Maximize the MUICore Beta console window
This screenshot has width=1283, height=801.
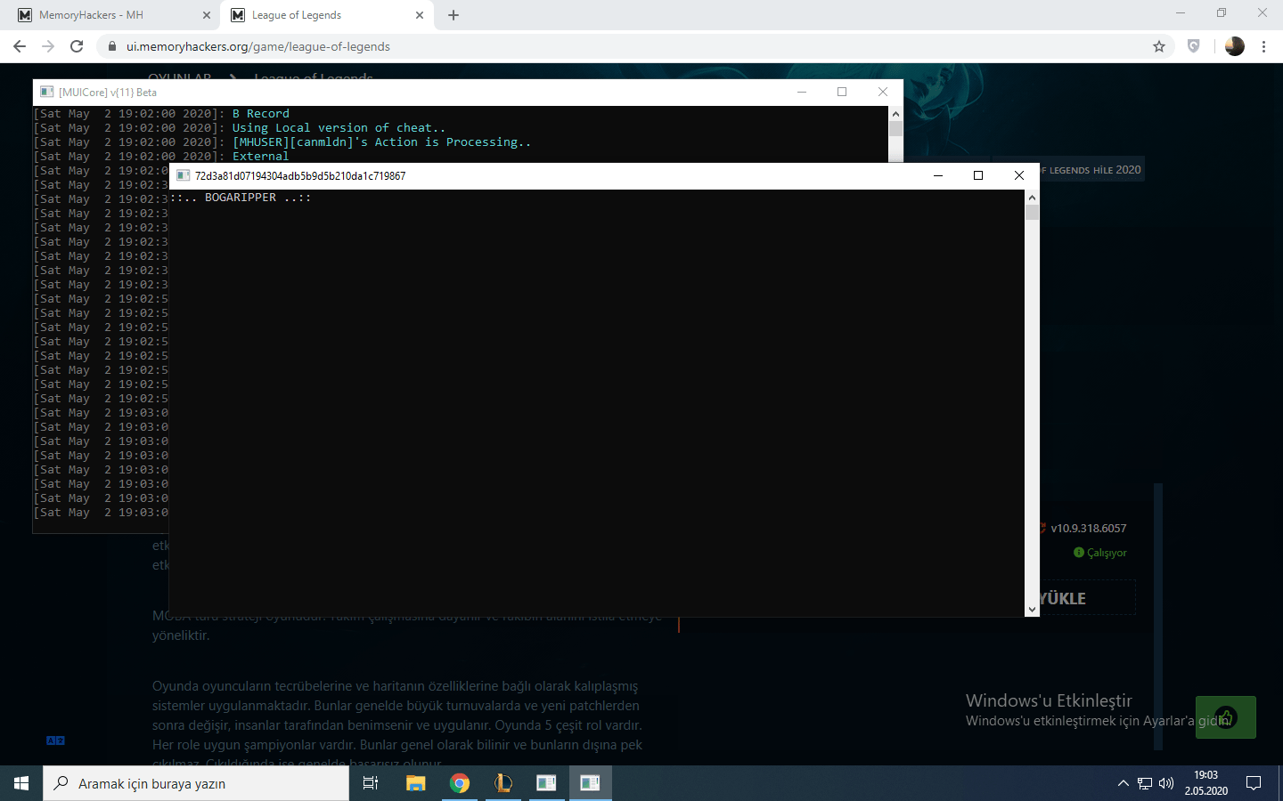tap(842, 92)
